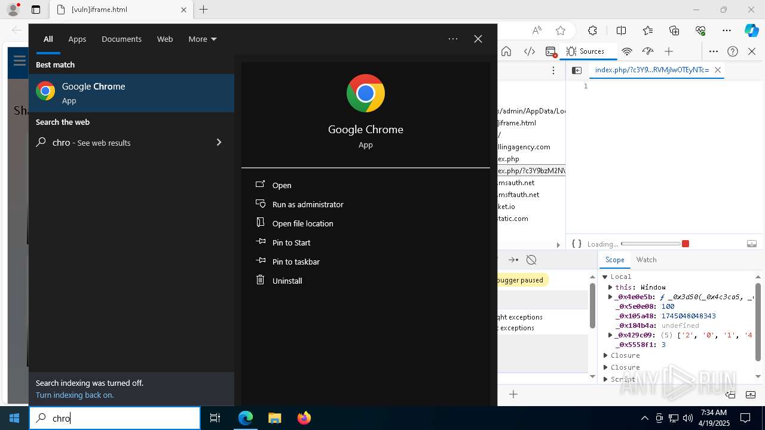Show hidden system tray icons chevron

pos(644,418)
